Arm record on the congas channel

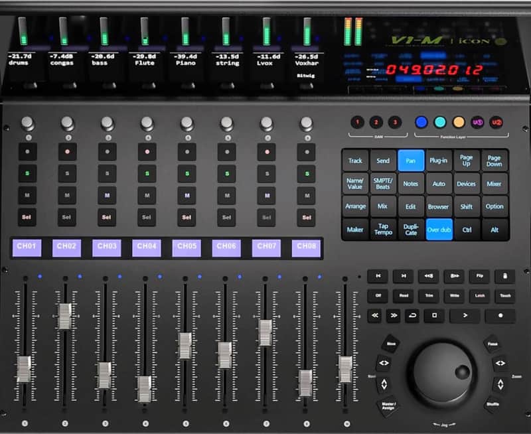[x=67, y=152]
